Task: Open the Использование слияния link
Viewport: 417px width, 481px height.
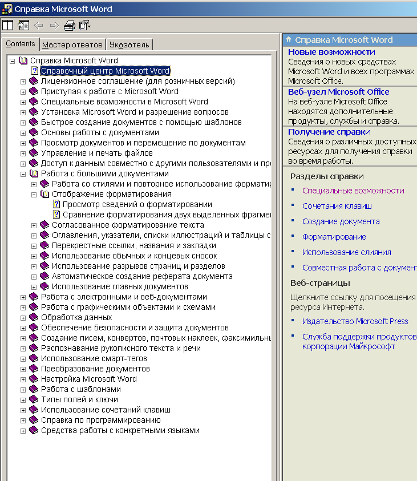Action: click(x=346, y=252)
